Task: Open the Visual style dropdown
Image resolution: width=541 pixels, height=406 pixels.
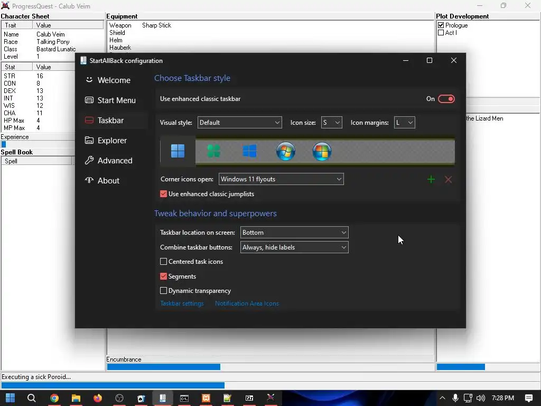Action: [x=239, y=123]
